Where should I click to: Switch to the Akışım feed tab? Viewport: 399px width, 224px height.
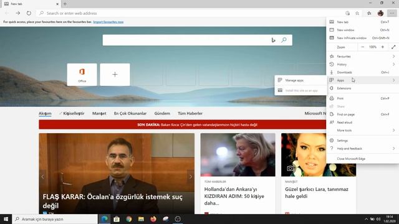(45, 113)
